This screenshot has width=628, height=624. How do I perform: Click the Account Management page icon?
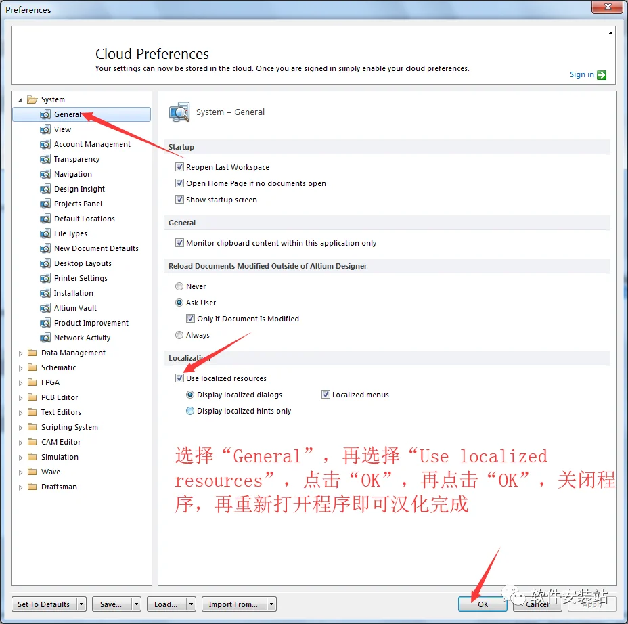point(45,144)
